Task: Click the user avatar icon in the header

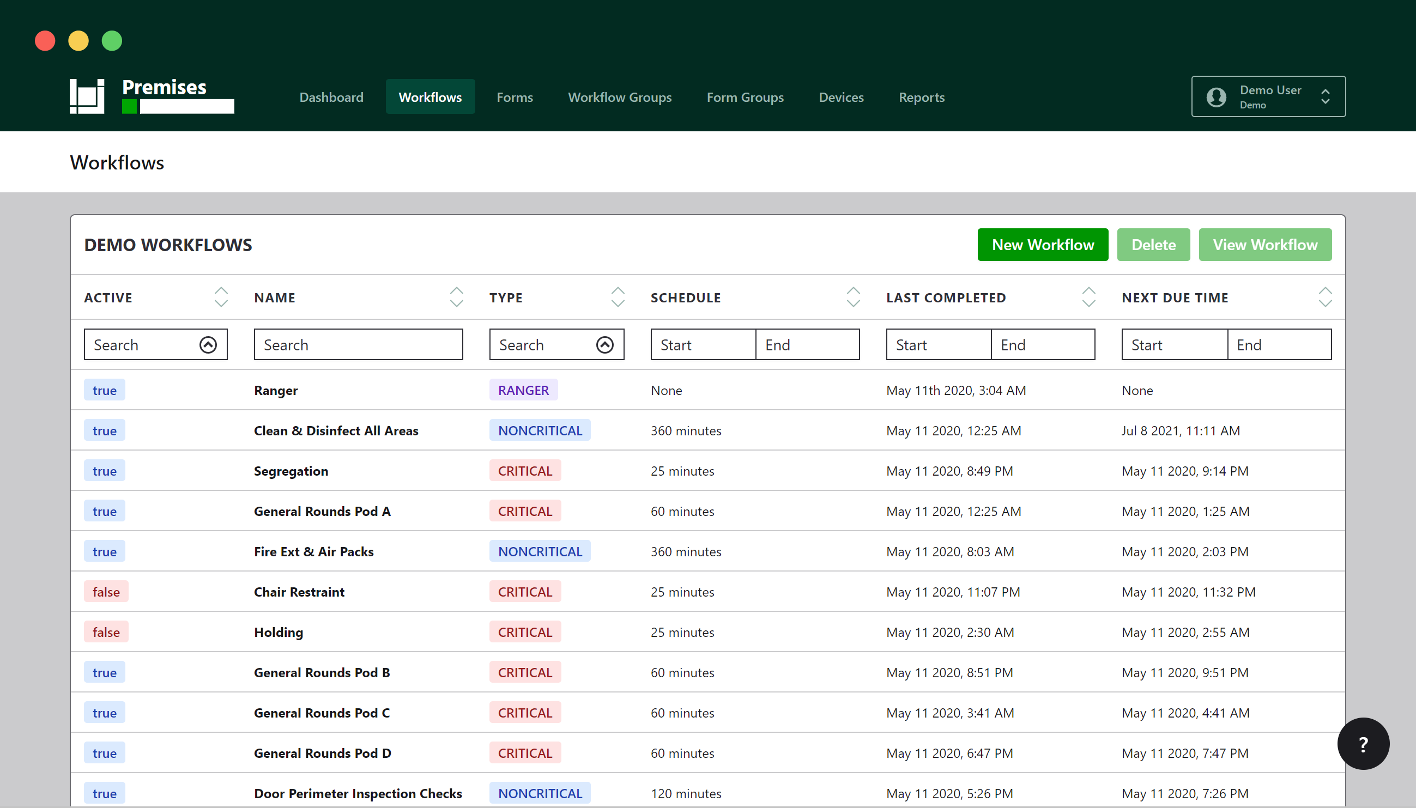Action: pyautogui.click(x=1216, y=96)
